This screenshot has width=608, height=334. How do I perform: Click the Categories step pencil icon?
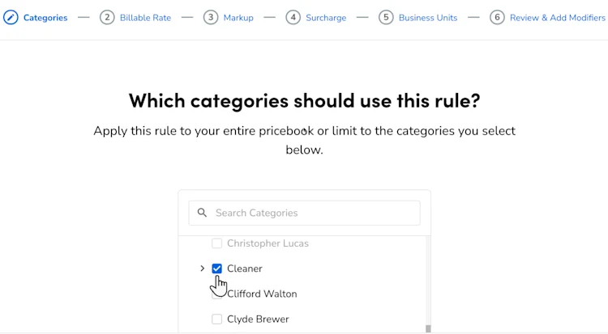pos(11,18)
